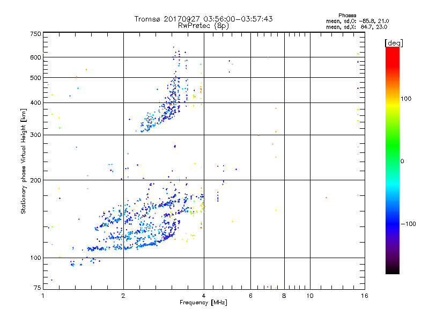Image resolution: width=429 pixels, height=322 pixels.
Task: Click the y-axis tick label "200"
Action: 35,180
